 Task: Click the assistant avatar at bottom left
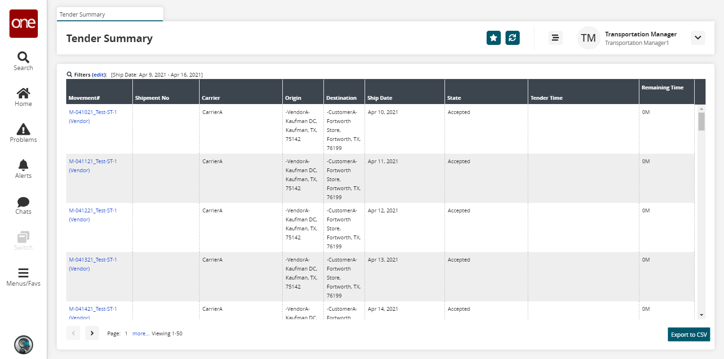24,345
